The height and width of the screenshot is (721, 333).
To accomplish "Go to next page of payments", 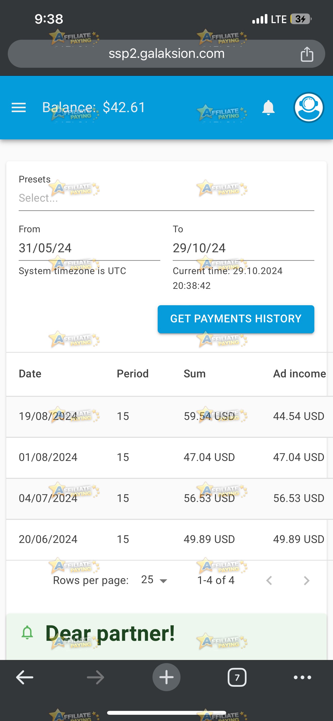I will pyautogui.click(x=307, y=581).
